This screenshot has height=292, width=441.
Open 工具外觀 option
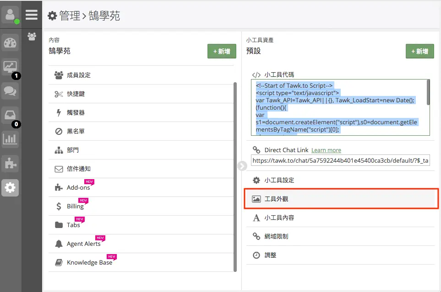click(x=341, y=199)
